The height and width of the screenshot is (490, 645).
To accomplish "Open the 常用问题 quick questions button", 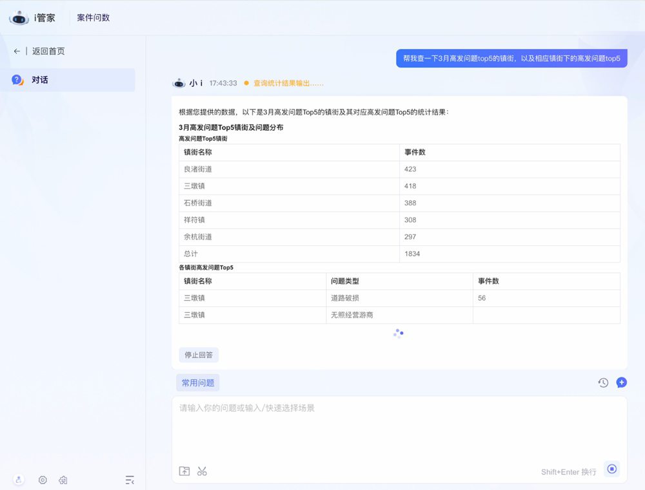I will 198,383.
